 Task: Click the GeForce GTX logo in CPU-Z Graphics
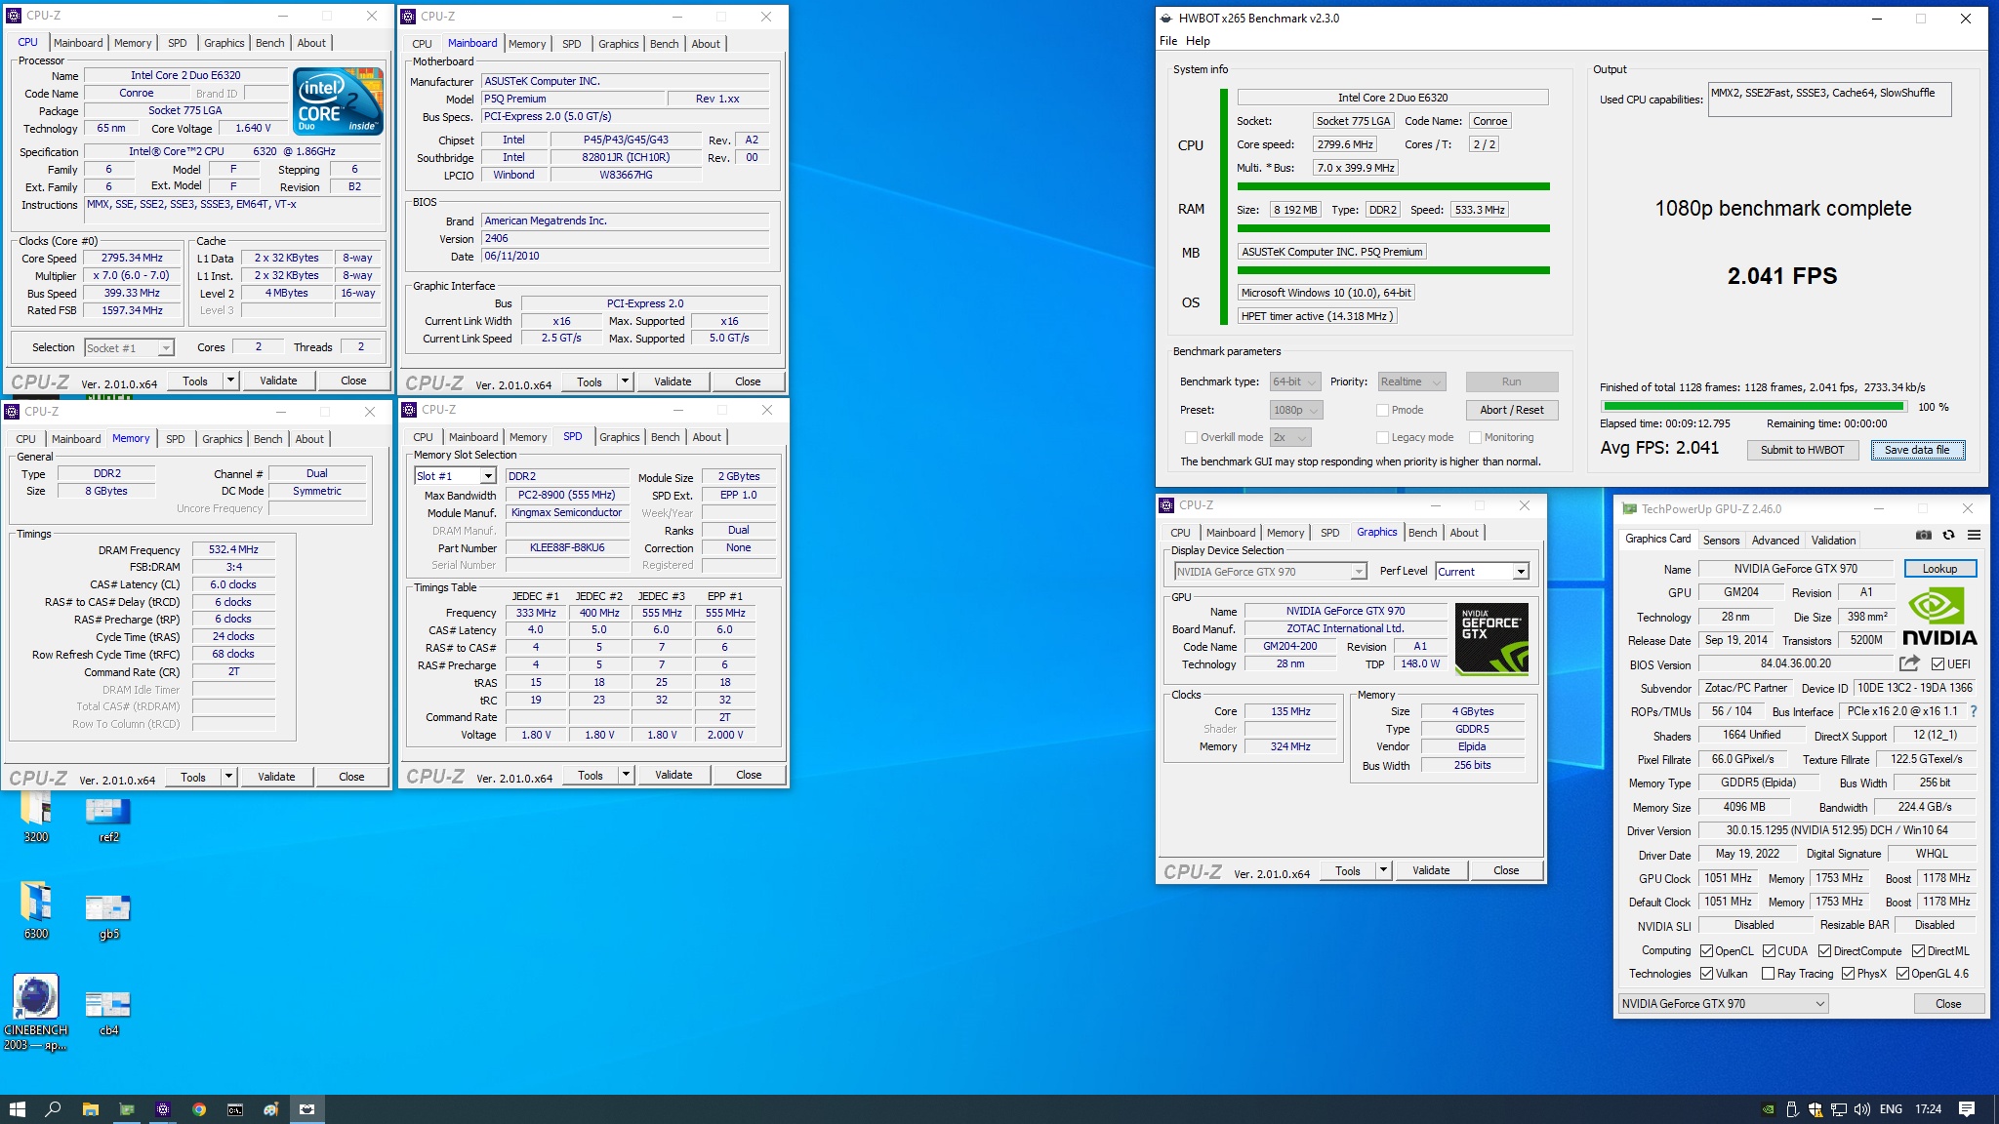click(1491, 639)
